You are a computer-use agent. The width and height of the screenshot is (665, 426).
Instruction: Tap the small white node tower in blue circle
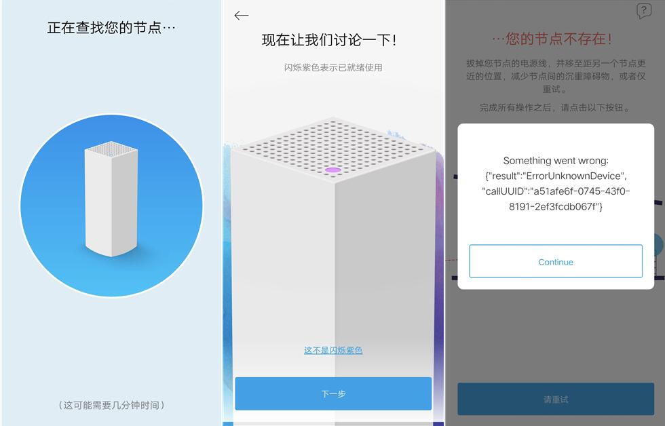tap(111, 199)
